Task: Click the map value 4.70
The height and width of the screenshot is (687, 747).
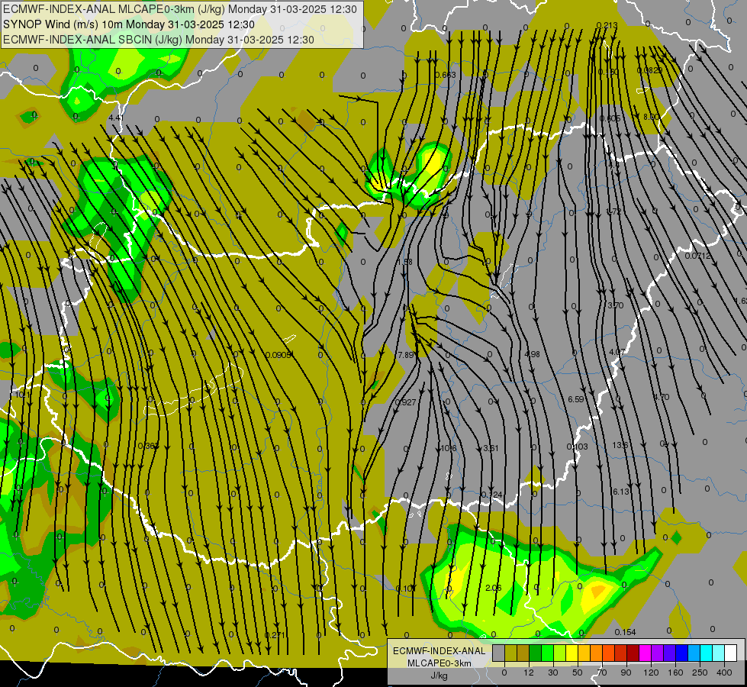Action: pyautogui.click(x=662, y=397)
